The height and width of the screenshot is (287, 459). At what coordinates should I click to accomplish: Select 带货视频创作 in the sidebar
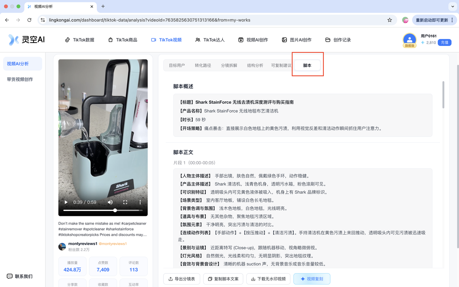click(x=23, y=79)
